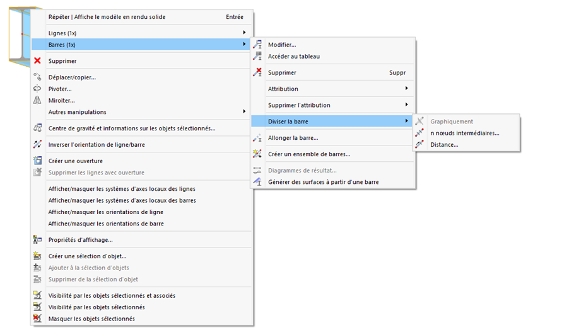Click the Créer une sélection d'objet icon
Image resolution: width=569 pixels, height=335 pixels.
pyautogui.click(x=37, y=256)
